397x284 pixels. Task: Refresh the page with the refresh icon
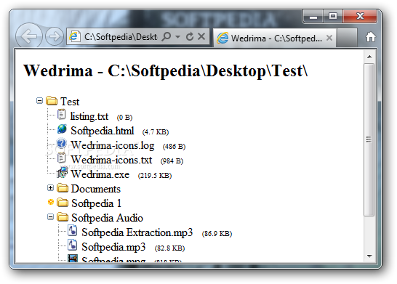[x=190, y=36]
